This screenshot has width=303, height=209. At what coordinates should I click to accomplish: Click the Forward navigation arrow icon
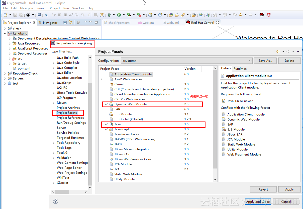click(x=251, y=15)
